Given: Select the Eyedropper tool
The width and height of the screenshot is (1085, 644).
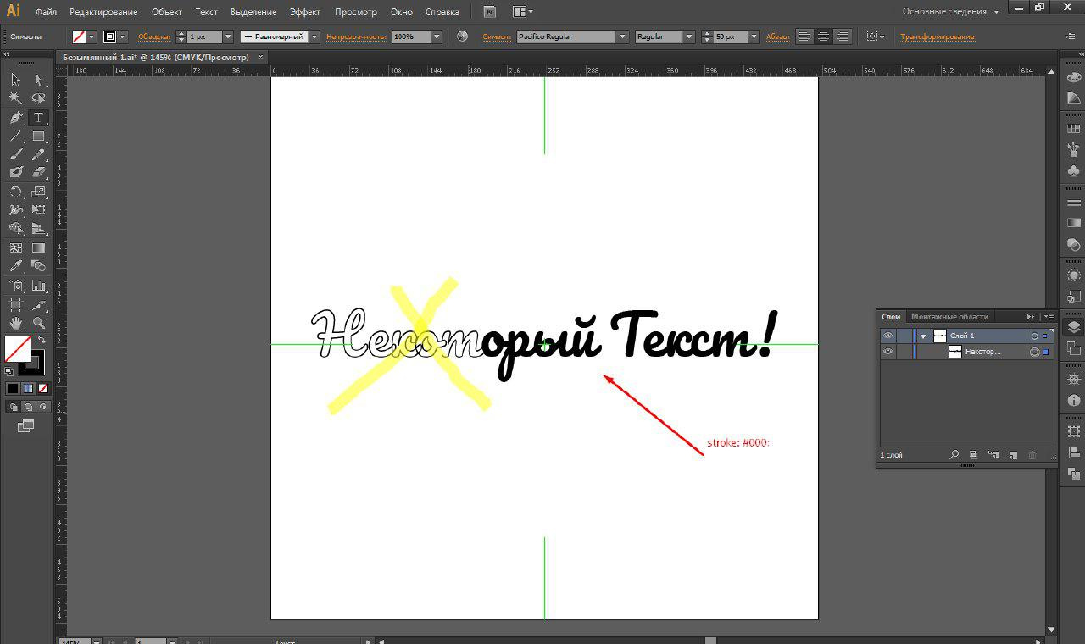Looking at the screenshot, I should pos(15,266).
